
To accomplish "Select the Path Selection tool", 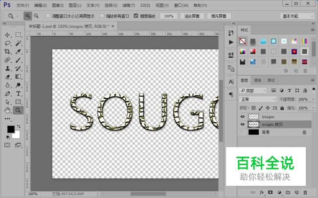I will (7, 102).
